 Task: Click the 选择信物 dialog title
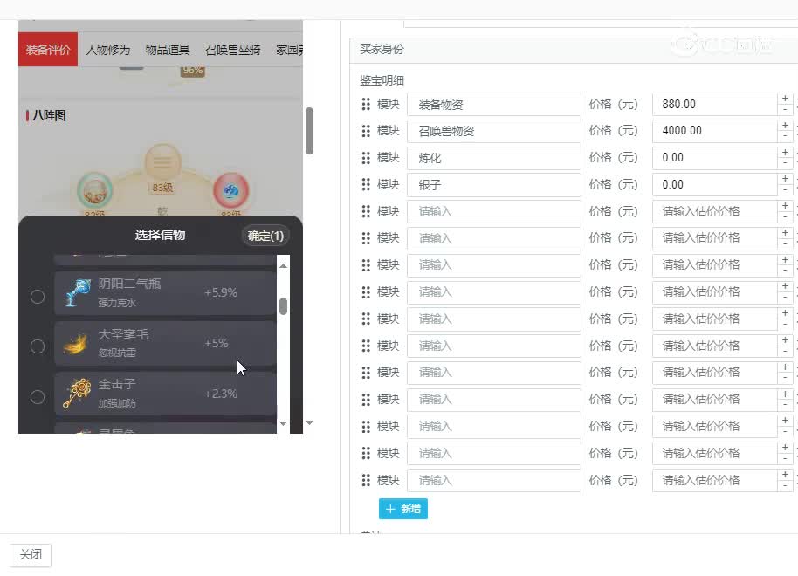[x=160, y=235]
